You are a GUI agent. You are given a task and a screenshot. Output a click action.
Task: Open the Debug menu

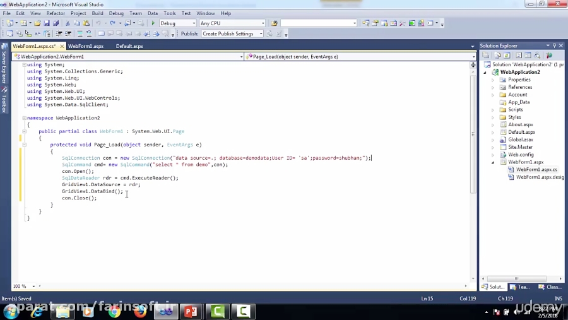tap(116, 13)
